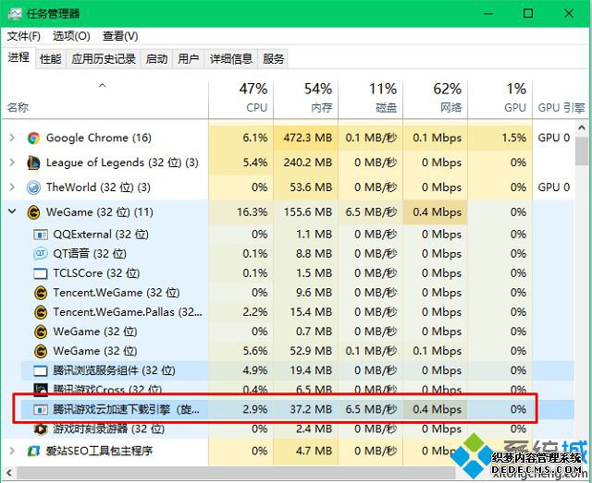Click the 腾讯游戏云加速下载引擎 process icon
Viewport: 592px width, 483px height.
(x=41, y=409)
